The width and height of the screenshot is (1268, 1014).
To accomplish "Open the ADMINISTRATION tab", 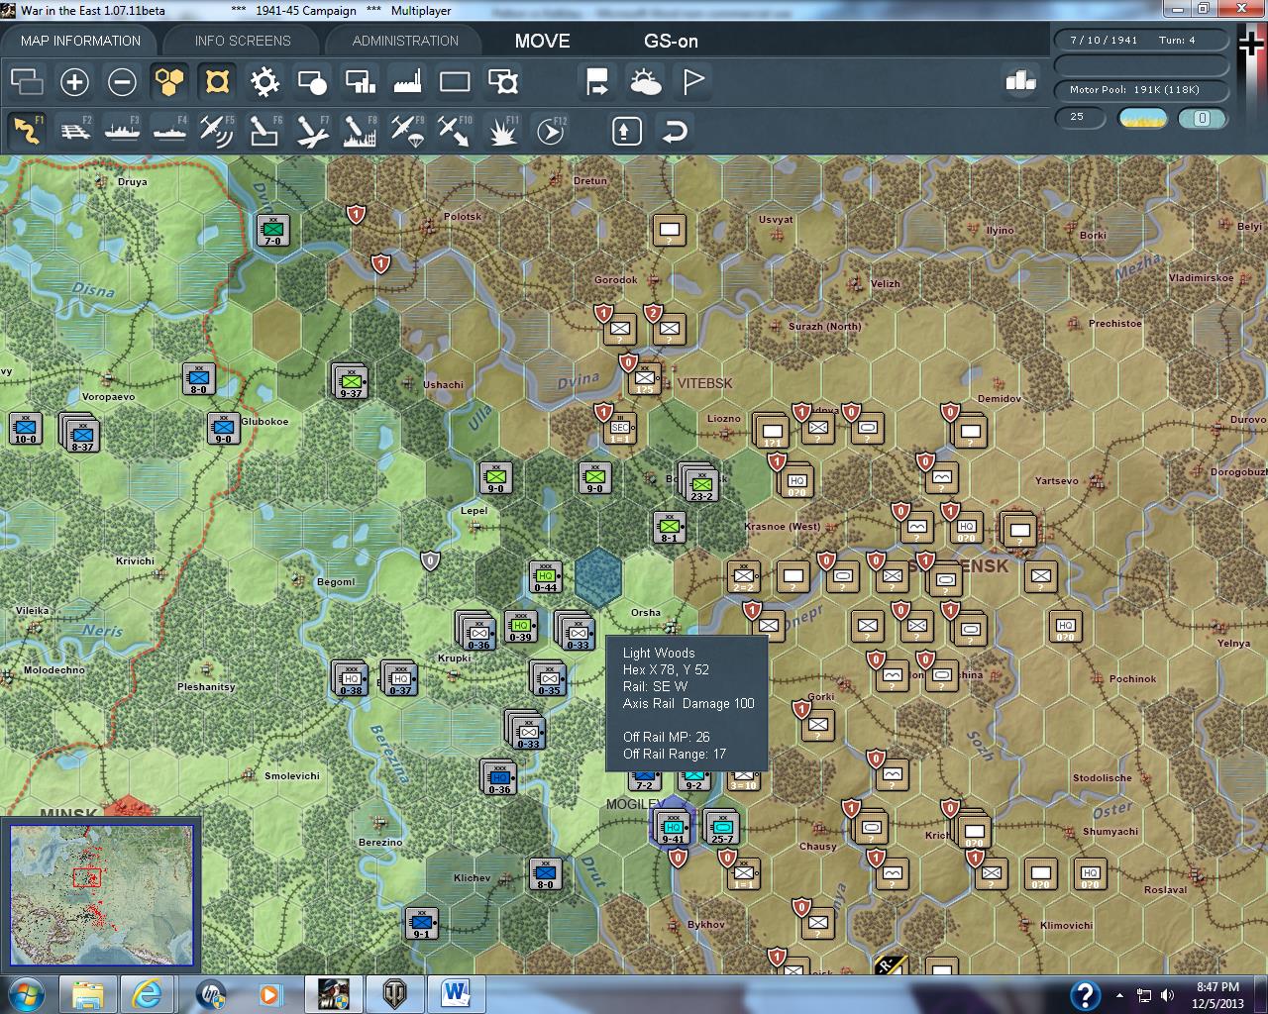I will 405,41.
